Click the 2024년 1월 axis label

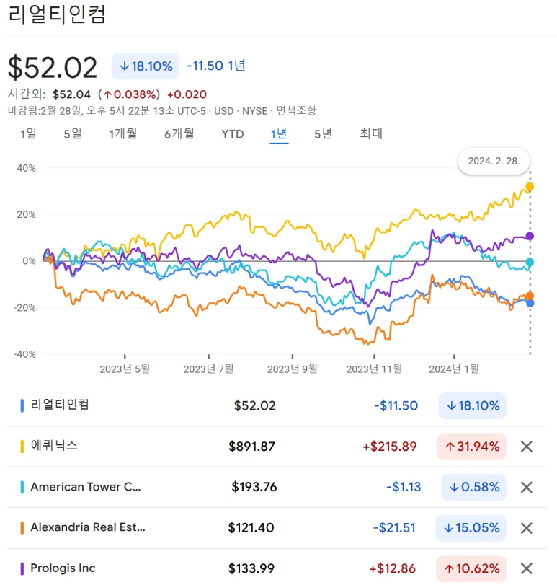[454, 369]
